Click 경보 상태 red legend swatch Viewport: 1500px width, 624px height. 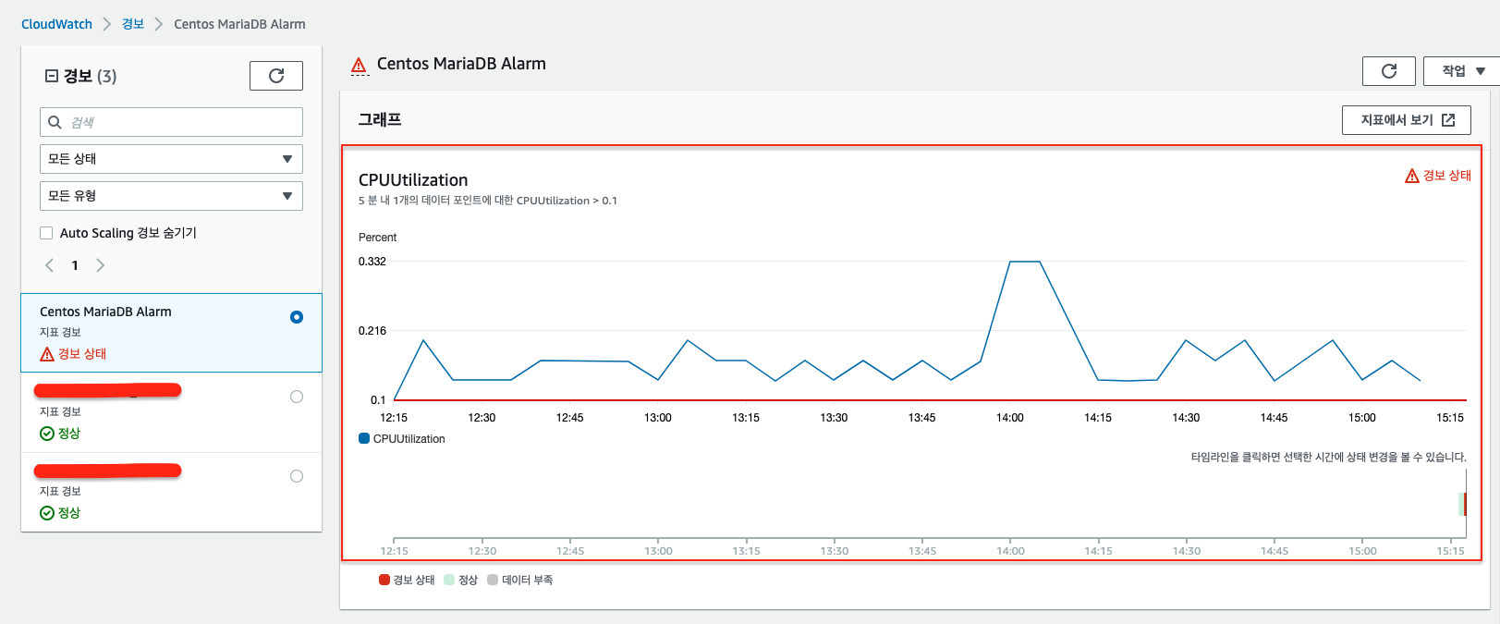[384, 580]
